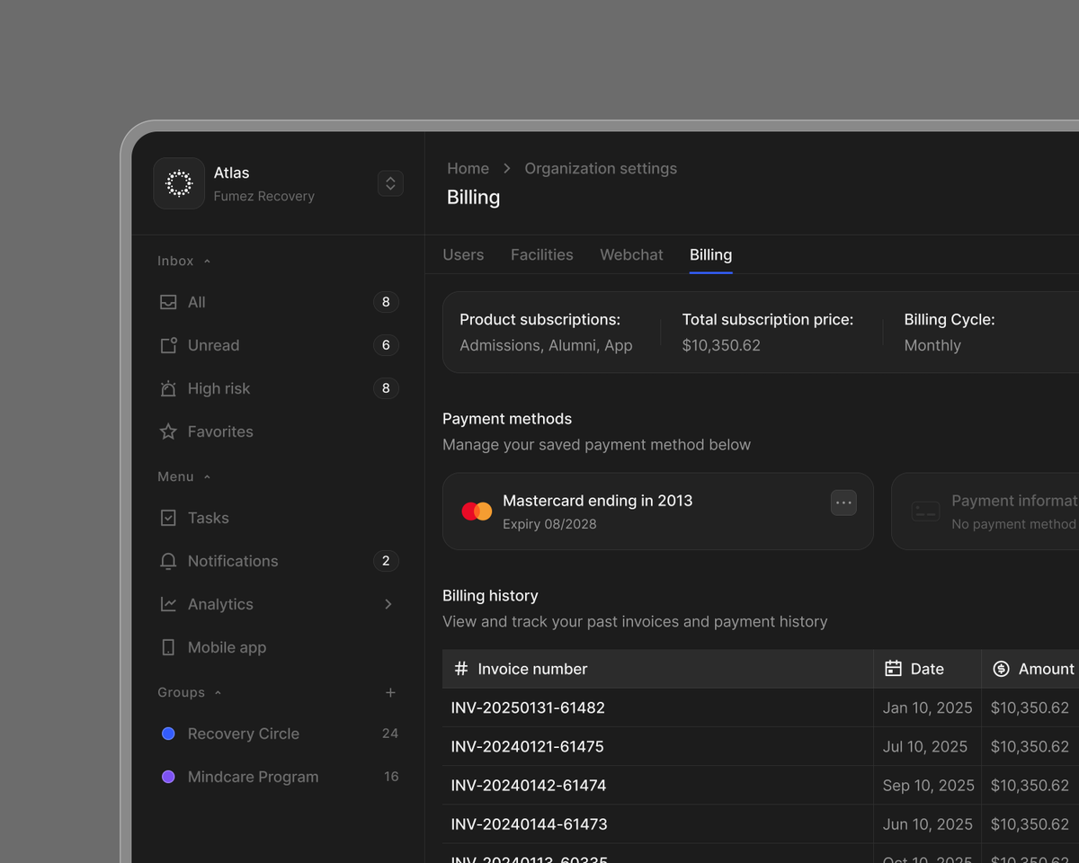Click the breadcrumb chevron separator after Home
1079x863 pixels.
pyautogui.click(x=507, y=169)
